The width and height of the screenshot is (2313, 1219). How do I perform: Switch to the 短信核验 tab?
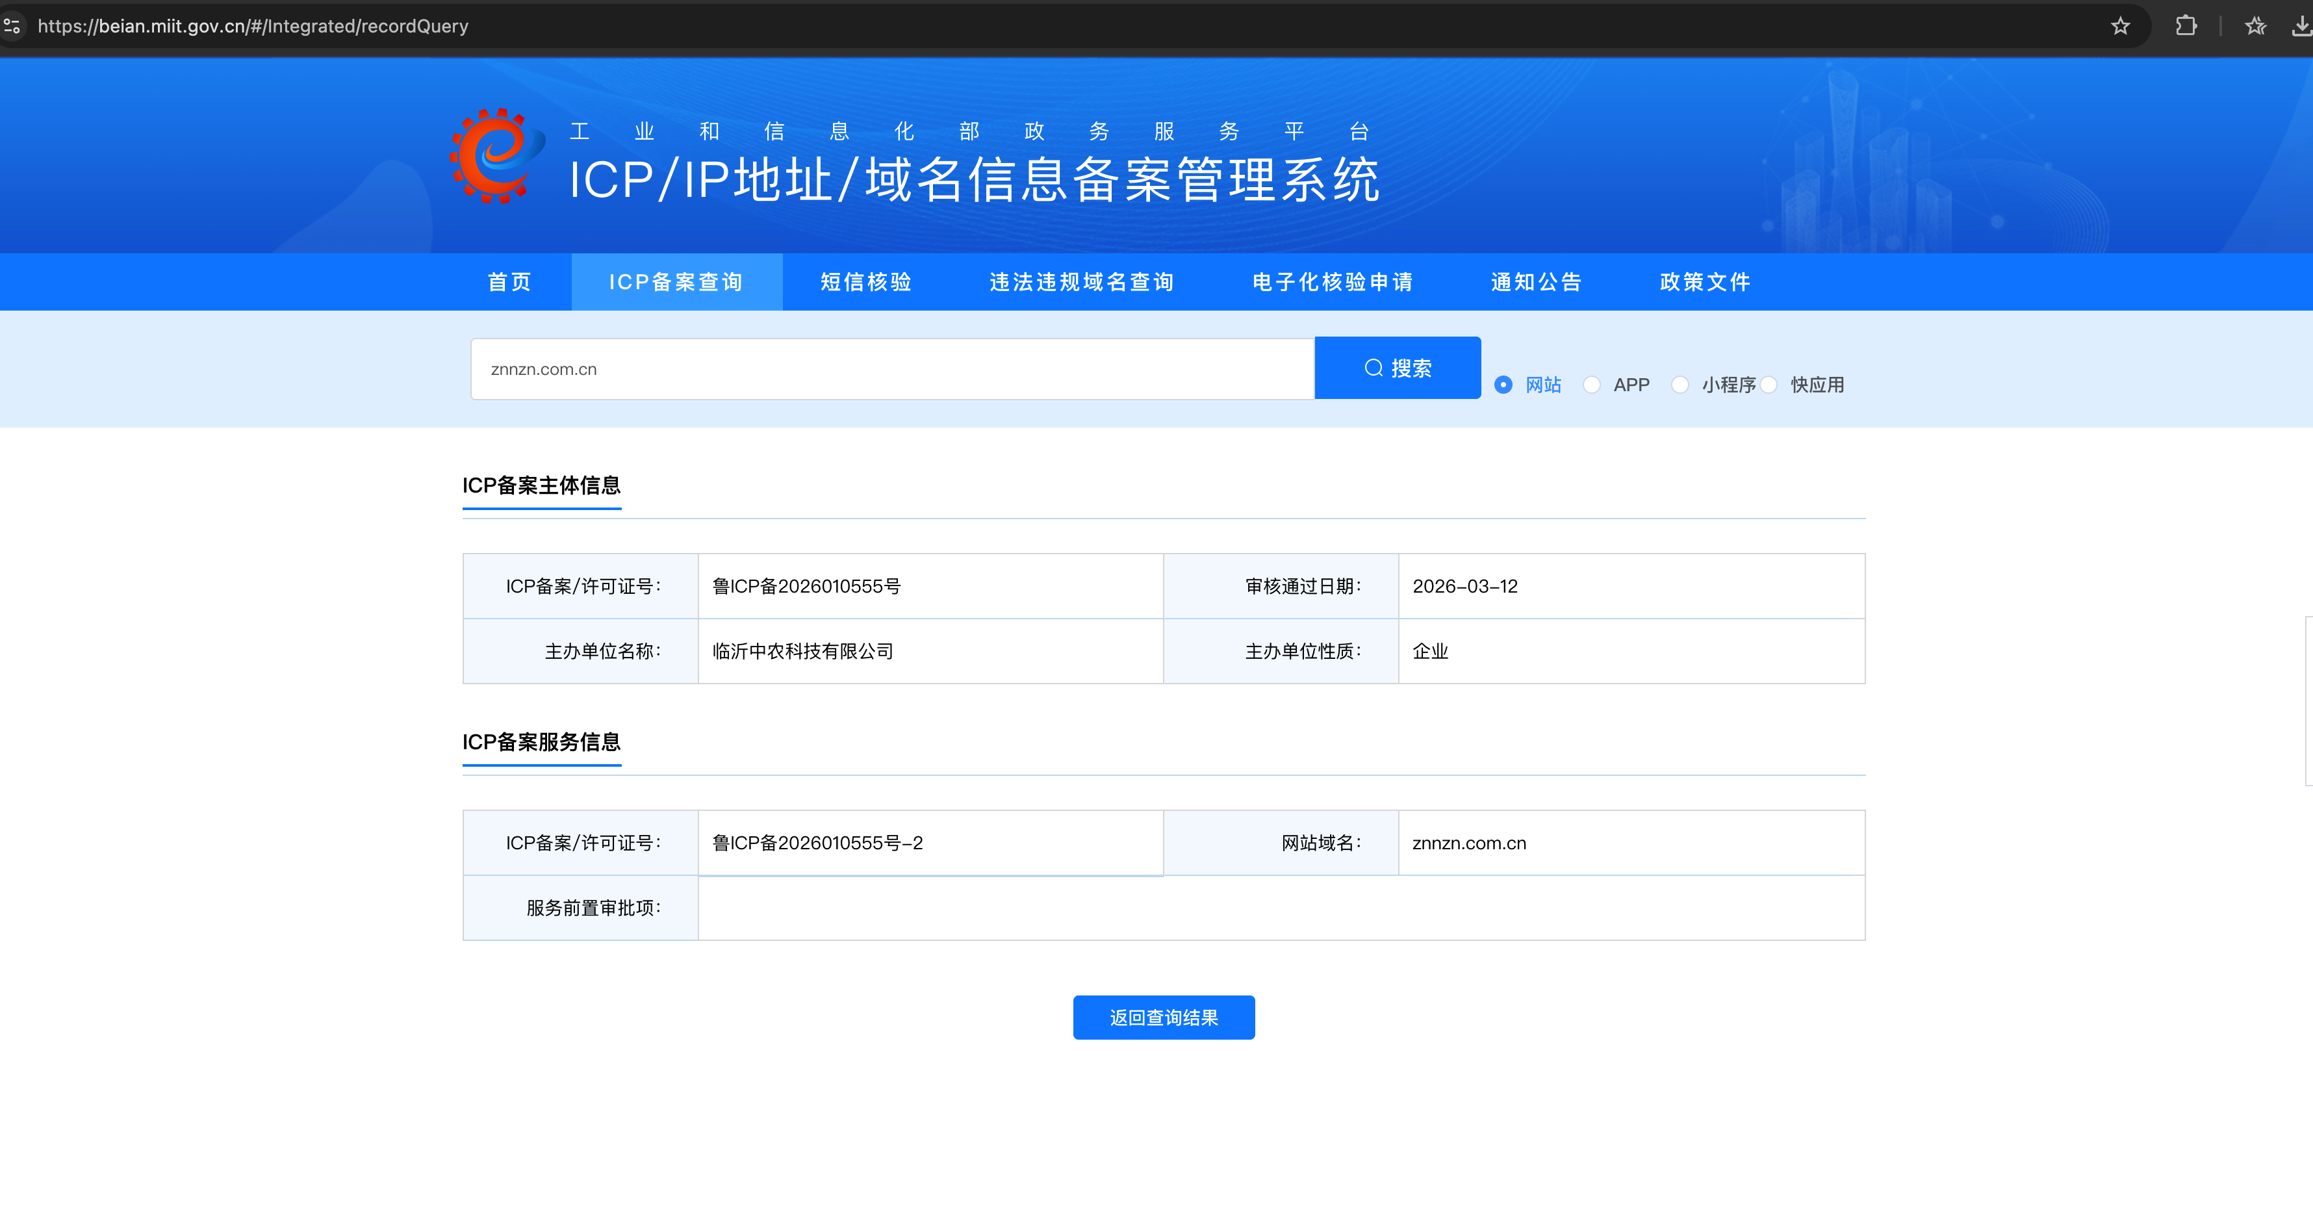pyautogui.click(x=867, y=282)
